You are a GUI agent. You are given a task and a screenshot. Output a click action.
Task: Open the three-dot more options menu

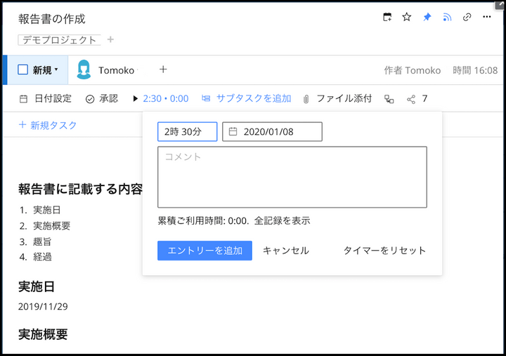(x=486, y=17)
